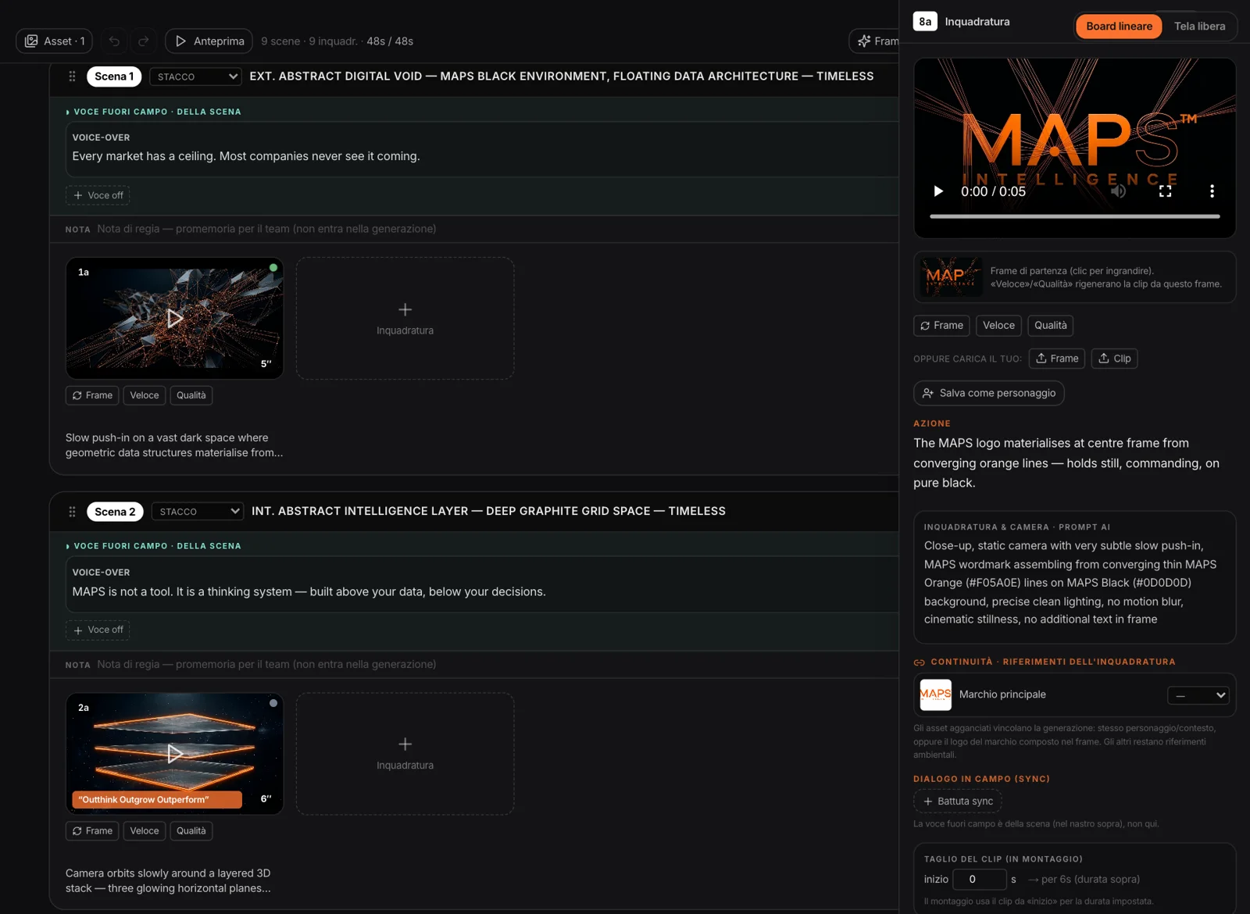The width and height of the screenshot is (1250, 914).
Task: Play the shot 1a thumbnail
Action: coord(174,318)
